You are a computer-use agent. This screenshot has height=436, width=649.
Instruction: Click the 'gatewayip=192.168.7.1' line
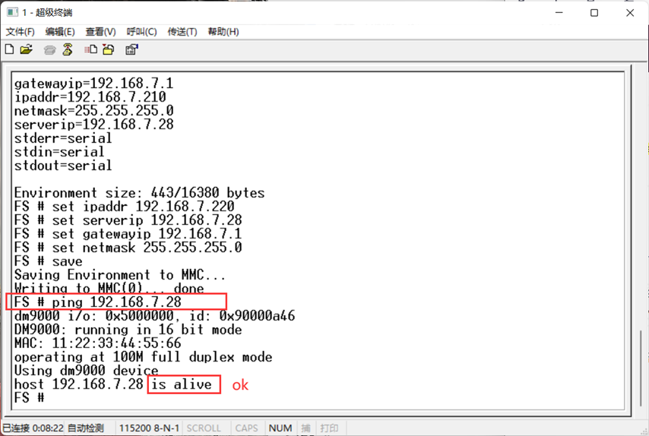click(94, 84)
